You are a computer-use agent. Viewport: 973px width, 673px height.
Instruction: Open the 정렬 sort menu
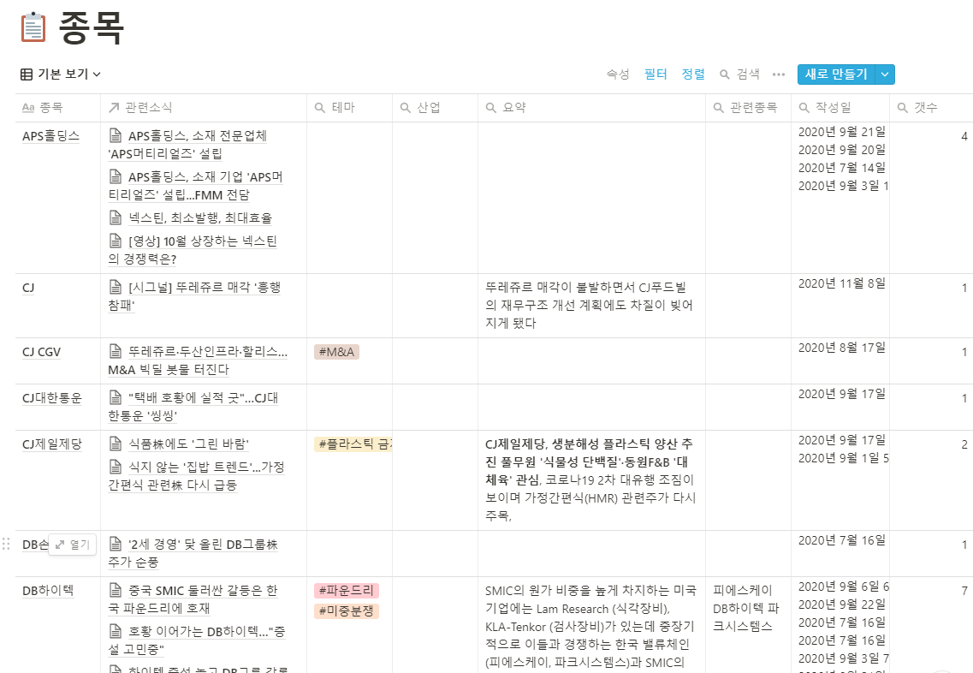pyautogui.click(x=693, y=74)
